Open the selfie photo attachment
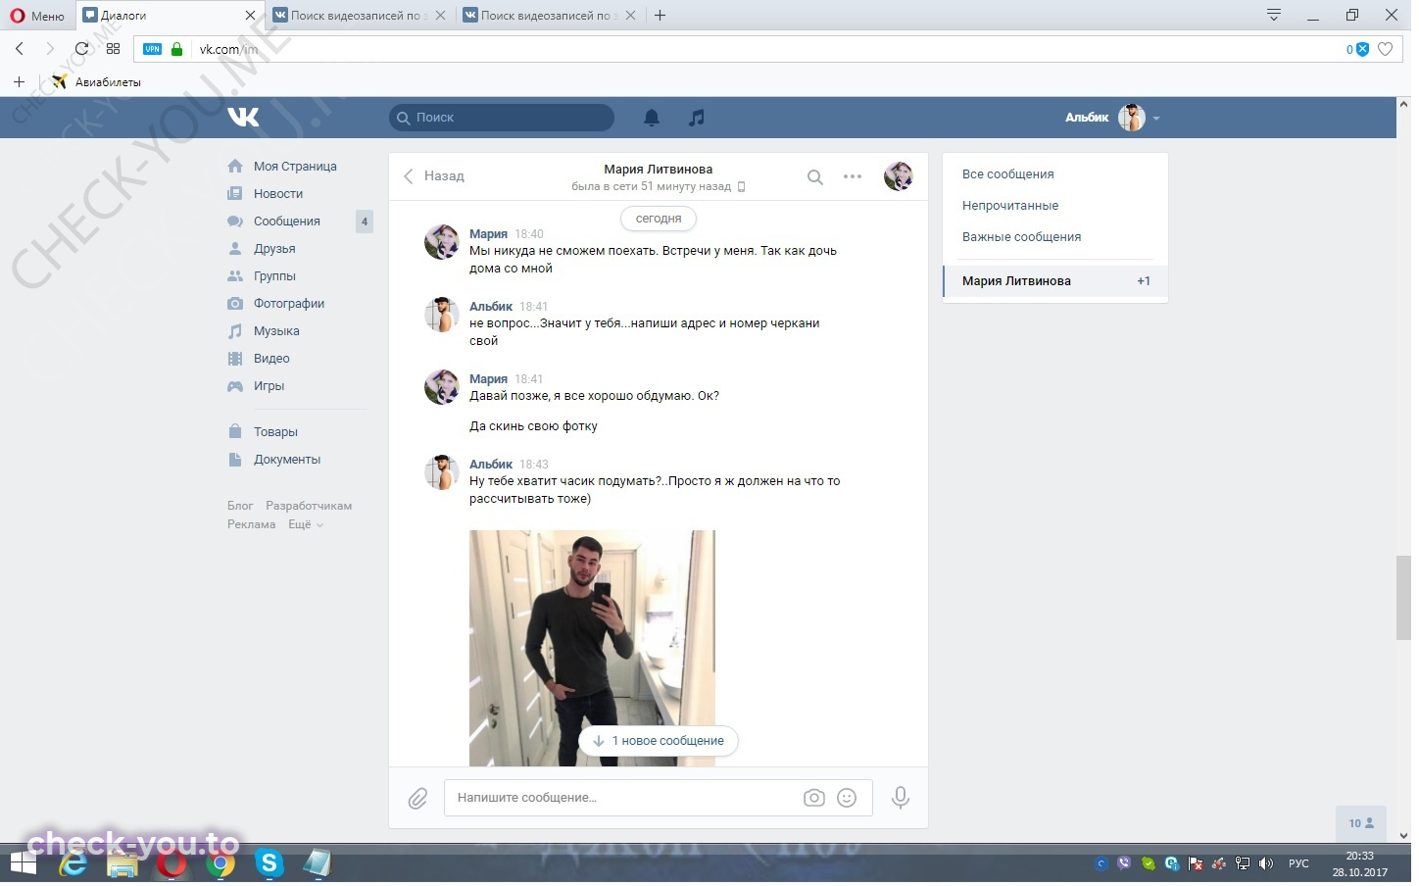This screenshot has height=886, width=1419. pos(592,648)
